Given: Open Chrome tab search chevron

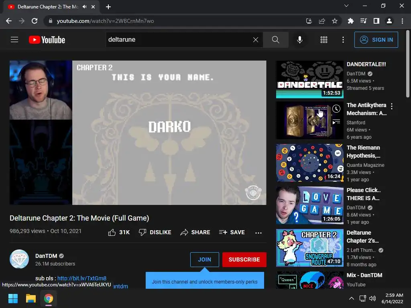Looking at the screenshot, I should coord(346,6).
